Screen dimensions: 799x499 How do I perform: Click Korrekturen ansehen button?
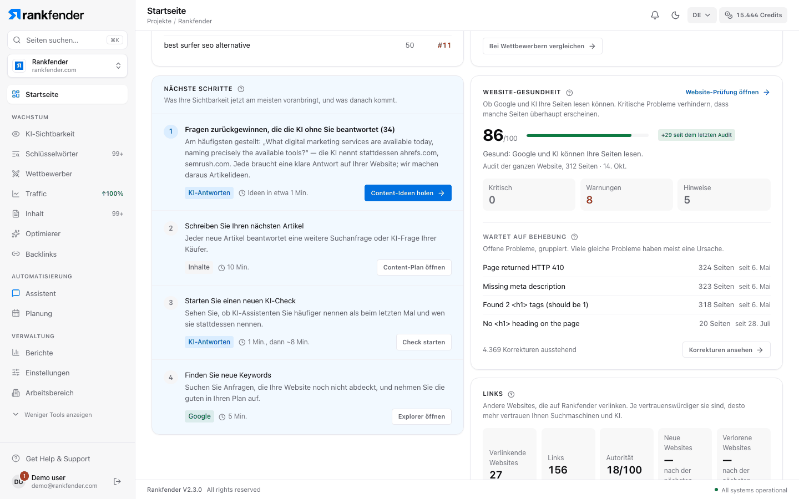[726, 350]
